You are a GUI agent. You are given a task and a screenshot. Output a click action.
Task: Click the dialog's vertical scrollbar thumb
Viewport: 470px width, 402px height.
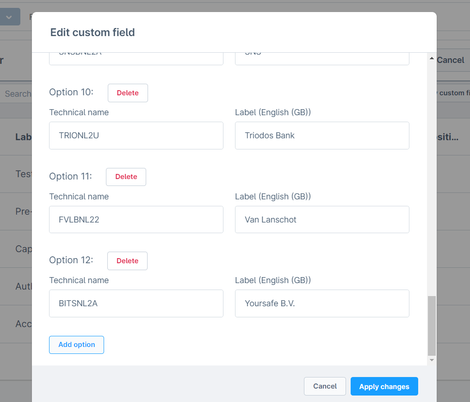click(432, 325)
